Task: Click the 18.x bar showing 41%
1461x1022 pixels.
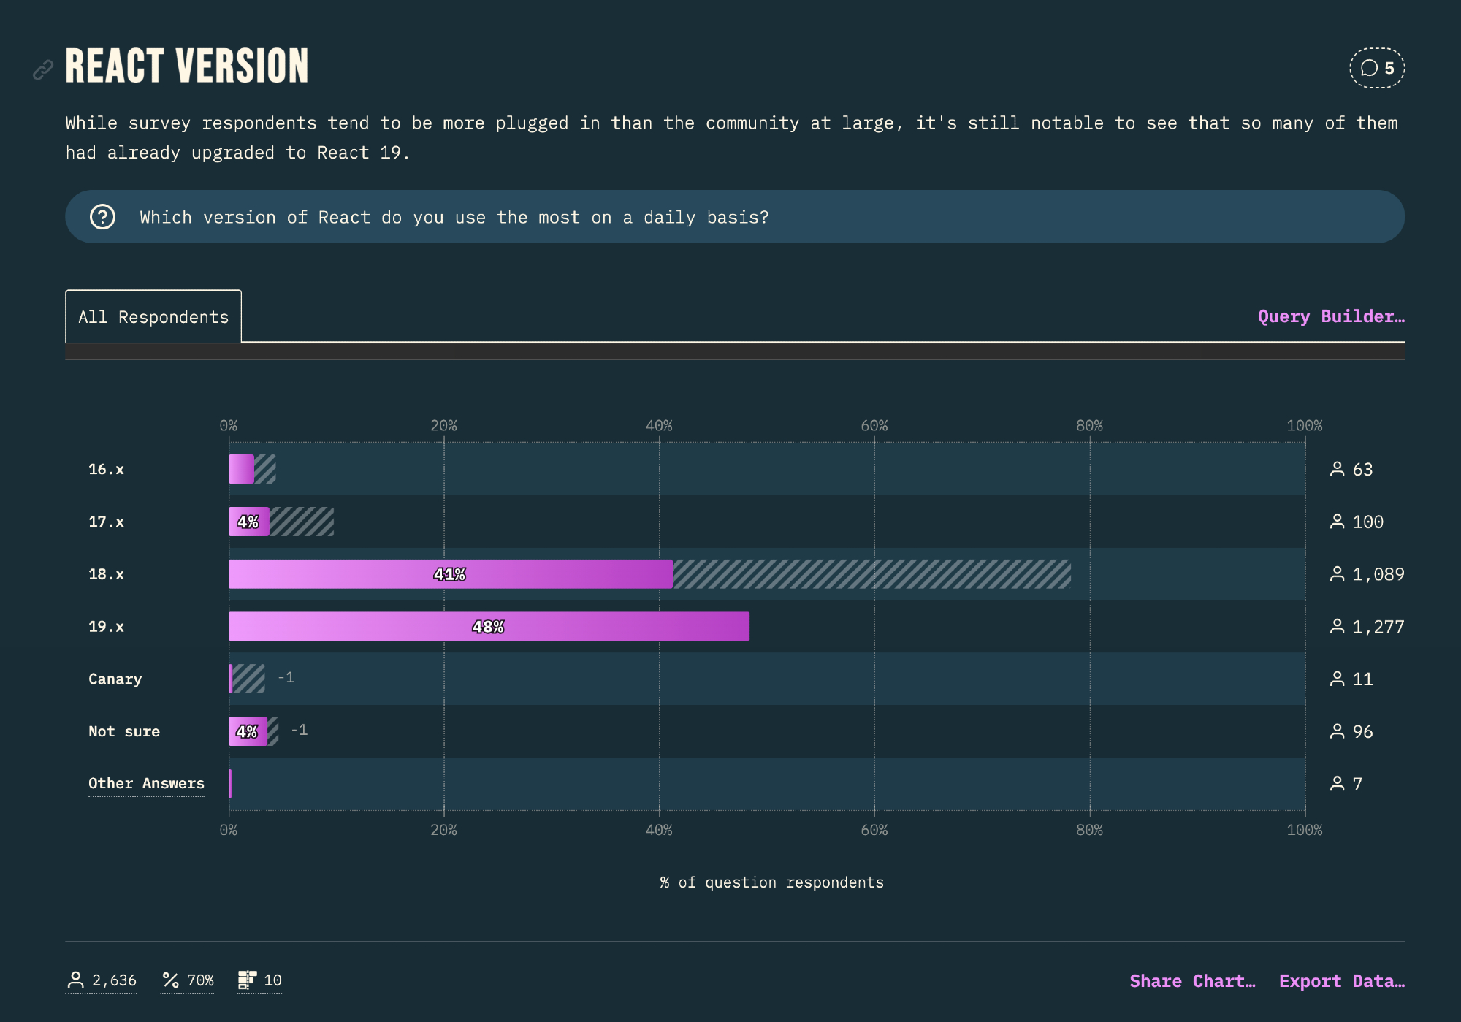Action: pos(450,574)
